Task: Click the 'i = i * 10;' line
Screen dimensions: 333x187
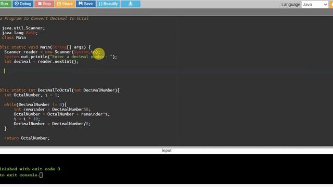Action: [27, 119]
